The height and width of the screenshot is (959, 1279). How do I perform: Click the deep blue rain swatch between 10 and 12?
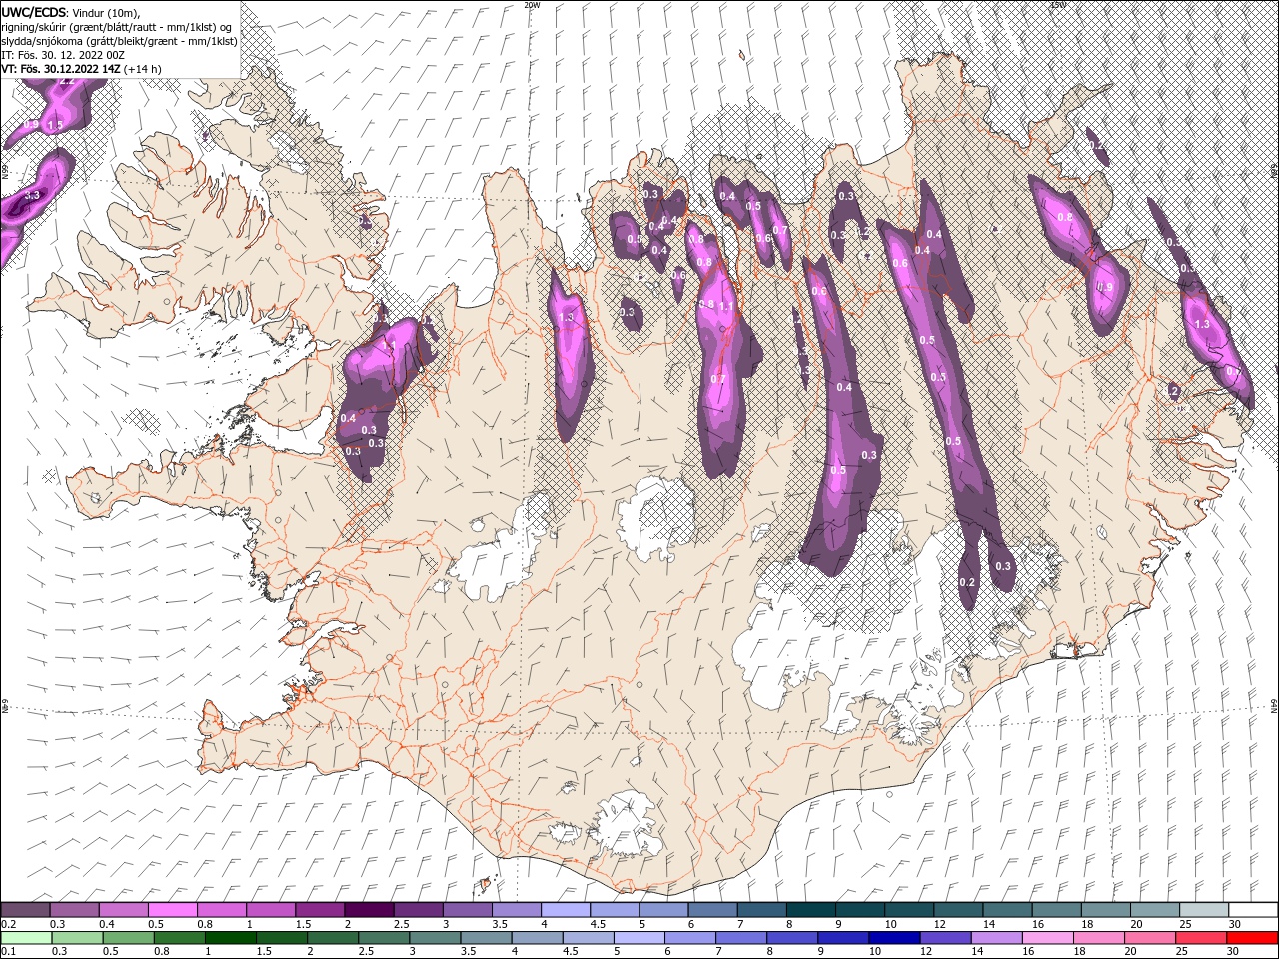click(894, 937)
